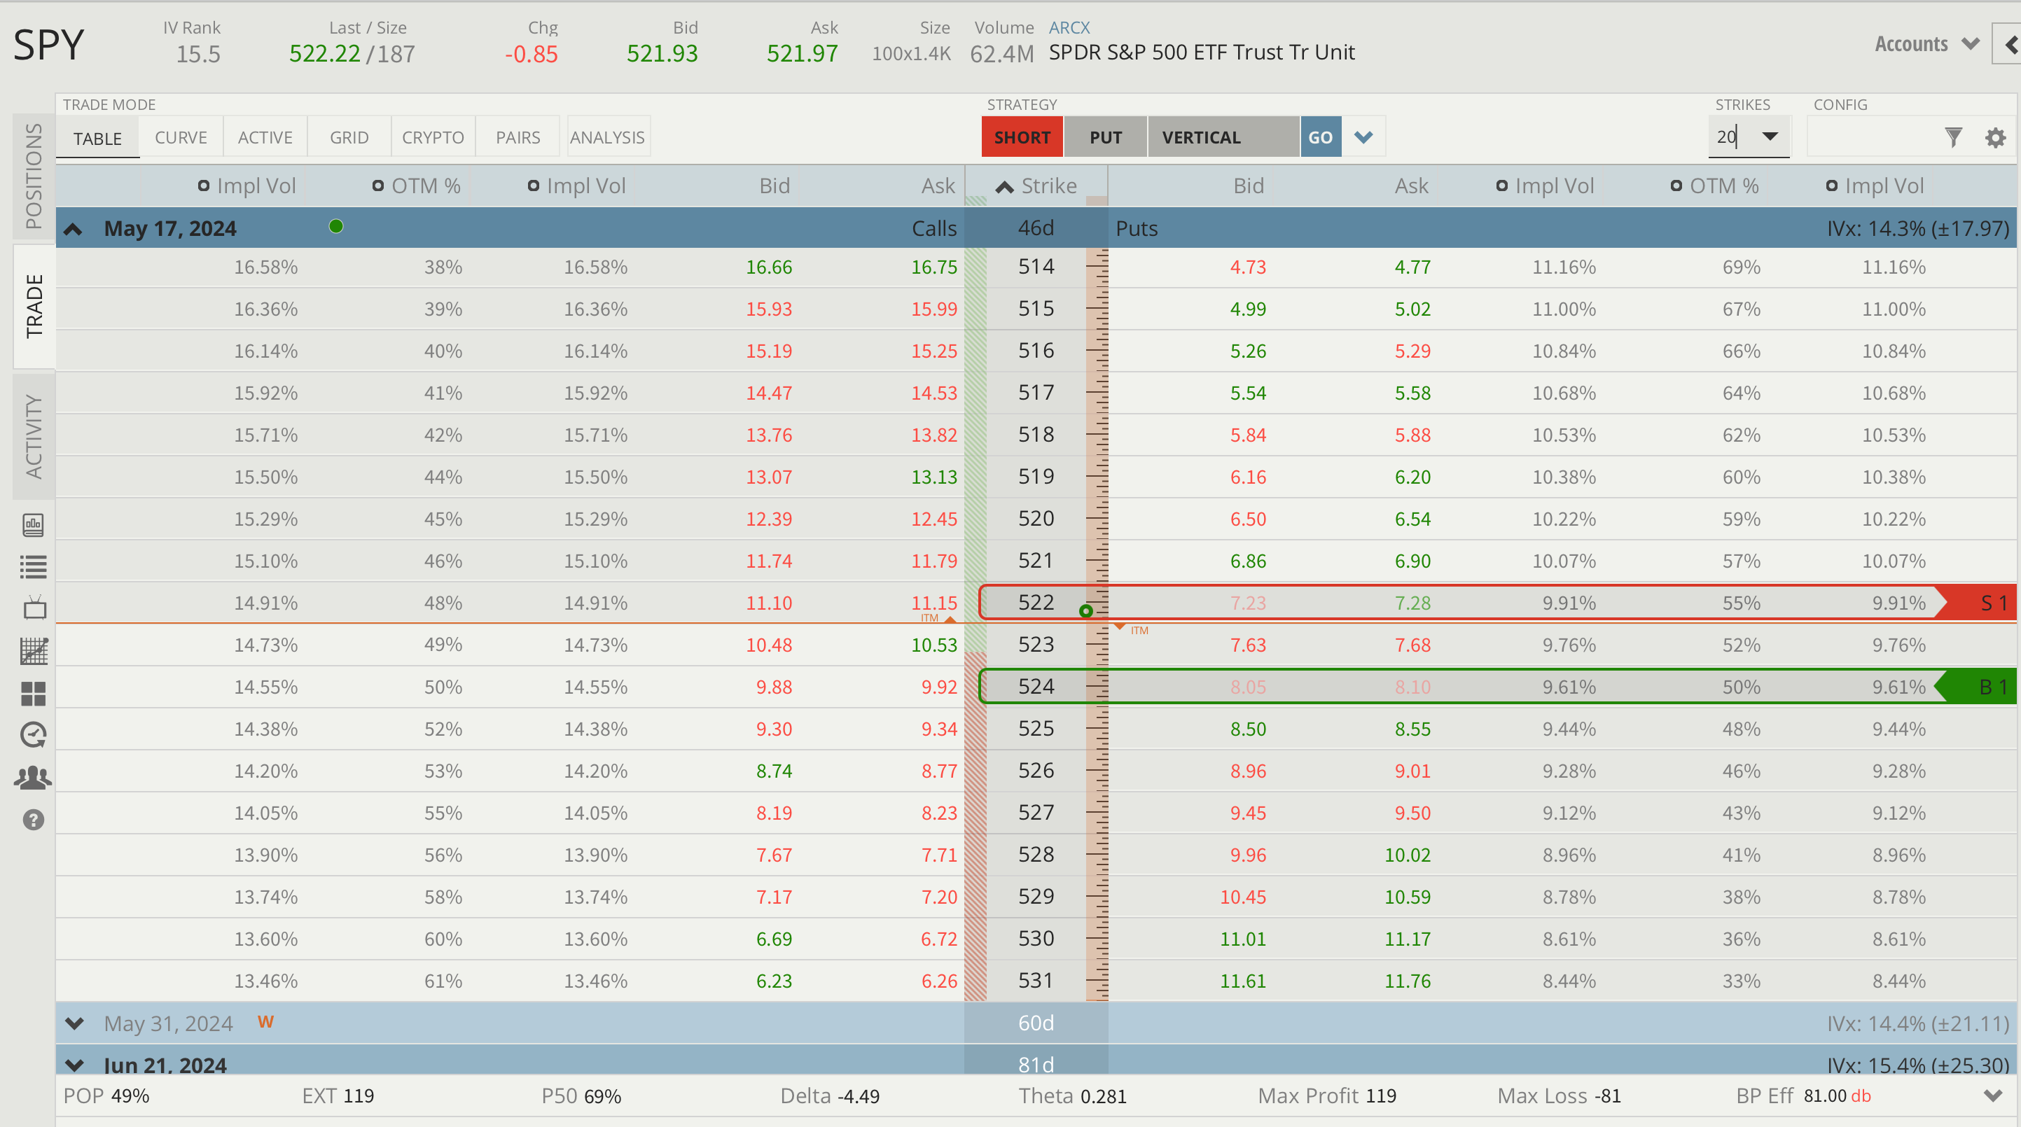Open the four-square dashboard icon
This screenshot has width=2021, height=1127.
click(x=34, y=693)
